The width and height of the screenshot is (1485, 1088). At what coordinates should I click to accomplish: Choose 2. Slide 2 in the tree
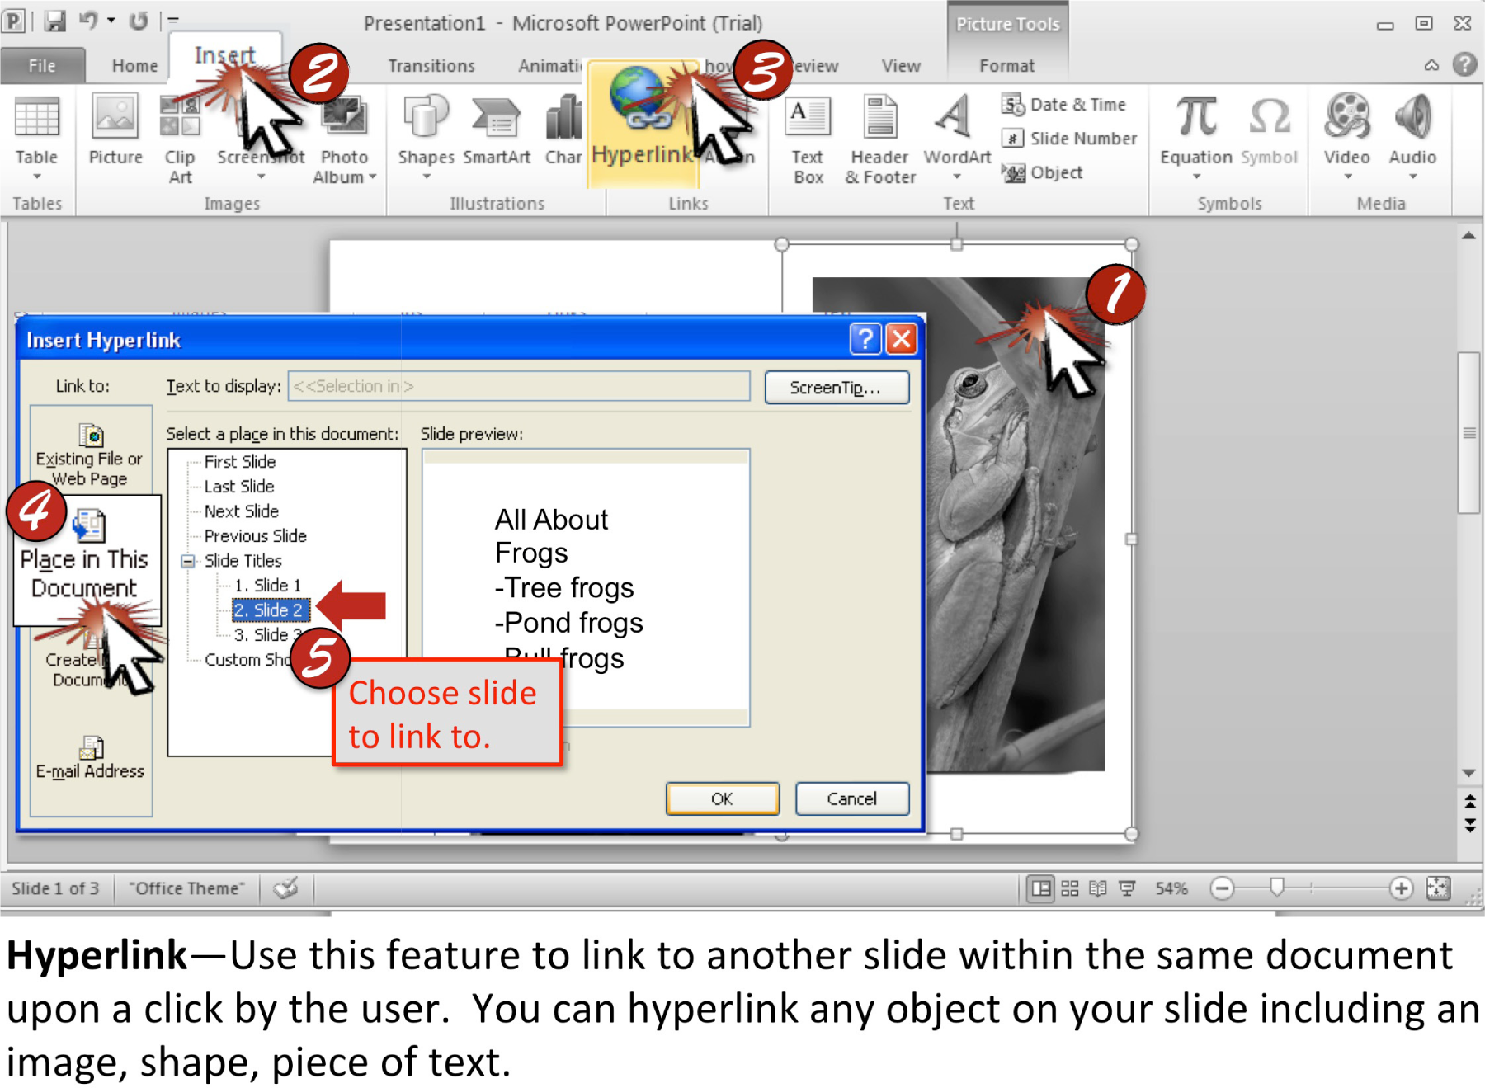click(x=271, y=610)
